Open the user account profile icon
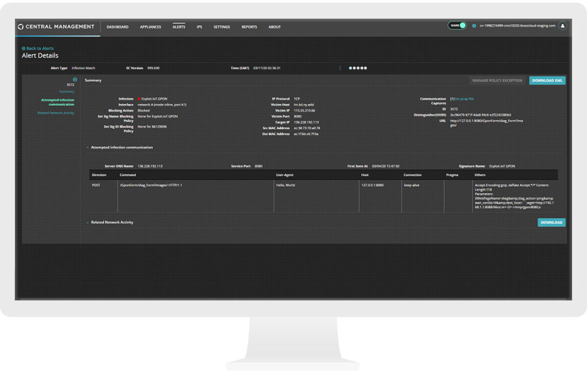Image resolution: width=587 pixels, height=371 pixels. pyautogui.click(x=562, y=26)
